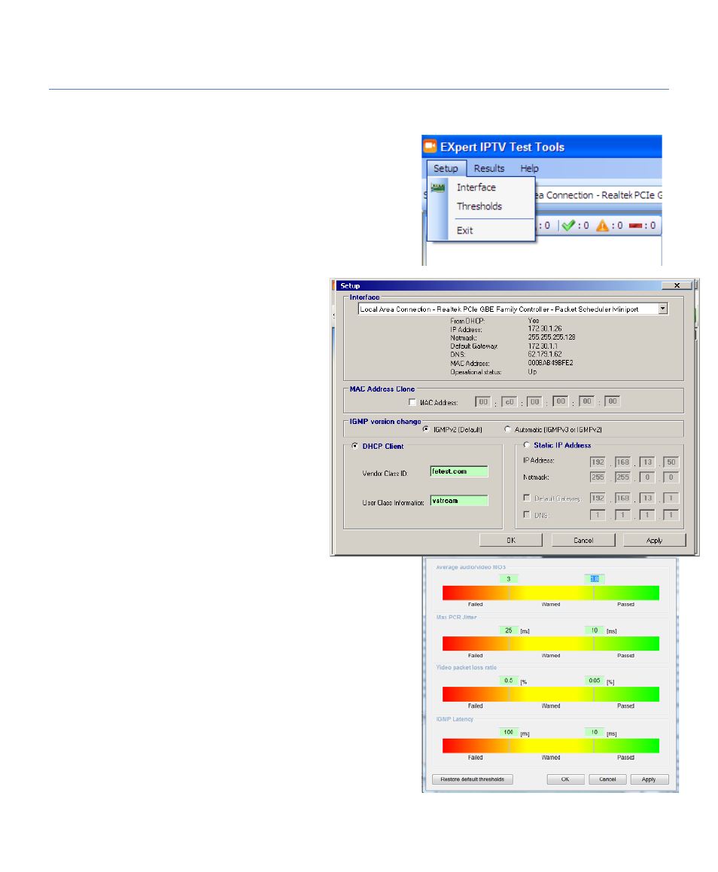The image size is (718, 872).
Task: Click OK in the thresholds window
Action: point(565,779)
